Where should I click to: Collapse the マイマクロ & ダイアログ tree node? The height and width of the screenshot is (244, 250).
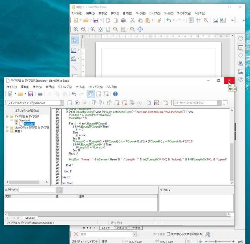7,117
